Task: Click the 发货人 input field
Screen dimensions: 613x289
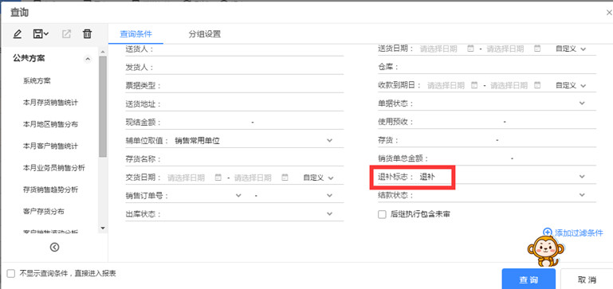Action: (x=249, y=67)
